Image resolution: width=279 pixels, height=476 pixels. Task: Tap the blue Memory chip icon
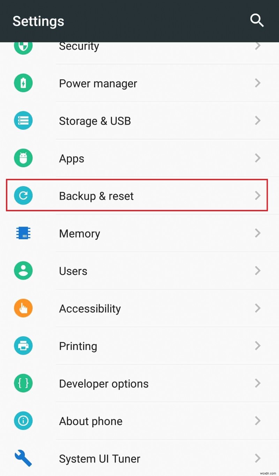click(23, 233)
